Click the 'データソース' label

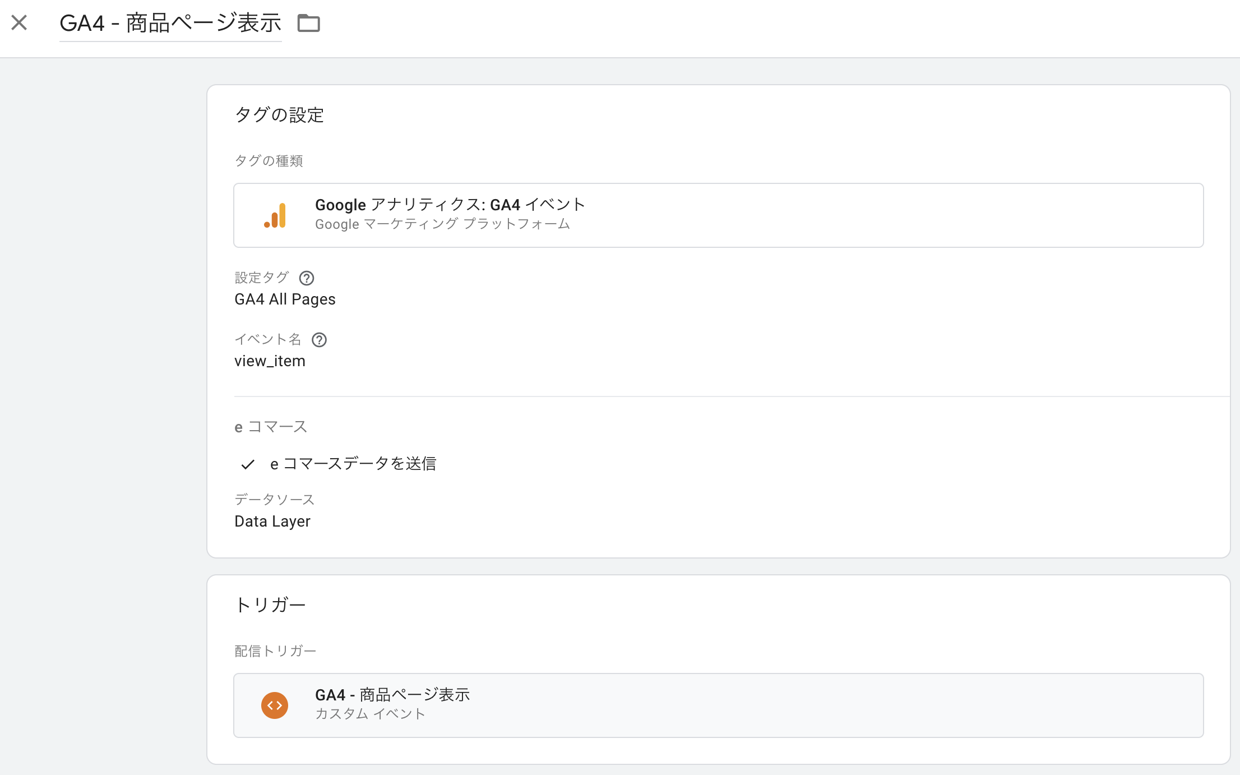274,500
